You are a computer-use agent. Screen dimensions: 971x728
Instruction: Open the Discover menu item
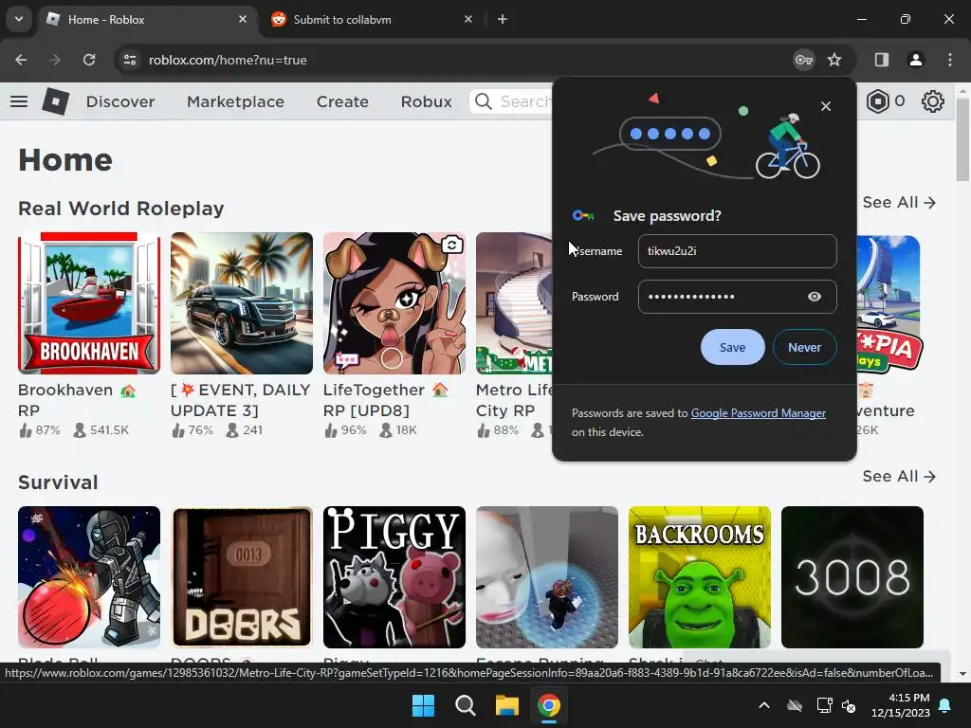click(120, 101)
